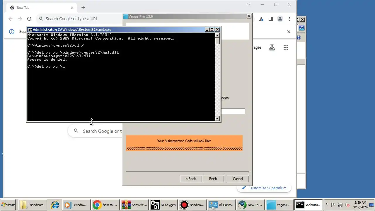The width and height of the screenshot is (375, 211).
Task: Open Windows Media Player taskbar item
Action: point(76,205)
